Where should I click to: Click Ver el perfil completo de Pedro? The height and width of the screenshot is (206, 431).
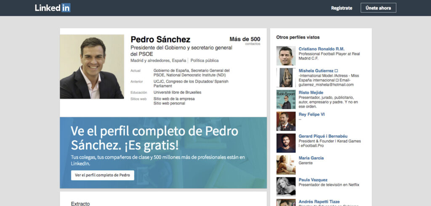(102, 175)
